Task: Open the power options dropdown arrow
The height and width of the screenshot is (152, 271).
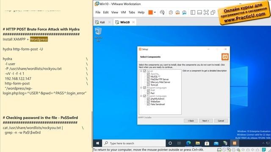Action: 155,12
